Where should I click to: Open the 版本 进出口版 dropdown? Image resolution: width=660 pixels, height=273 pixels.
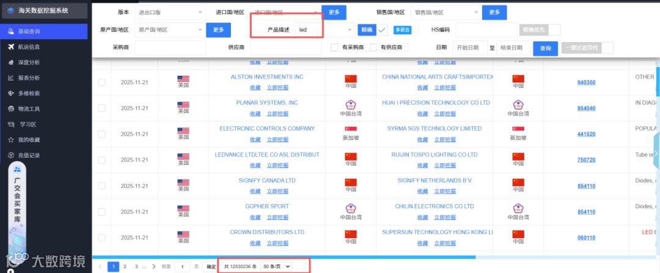[x=170, y=12]
